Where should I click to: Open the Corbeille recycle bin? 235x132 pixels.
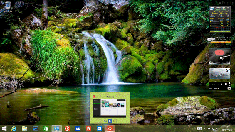pos(8,6)
